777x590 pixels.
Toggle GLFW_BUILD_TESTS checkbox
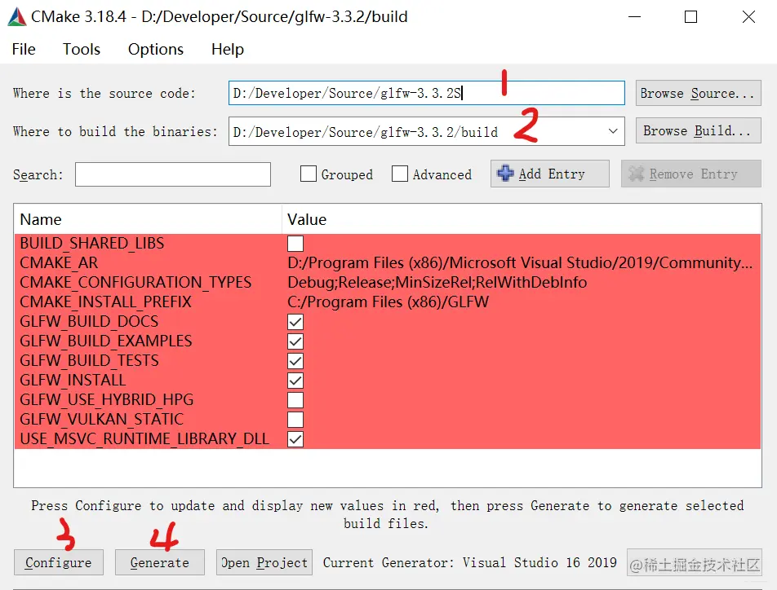(x=295, y=361)
